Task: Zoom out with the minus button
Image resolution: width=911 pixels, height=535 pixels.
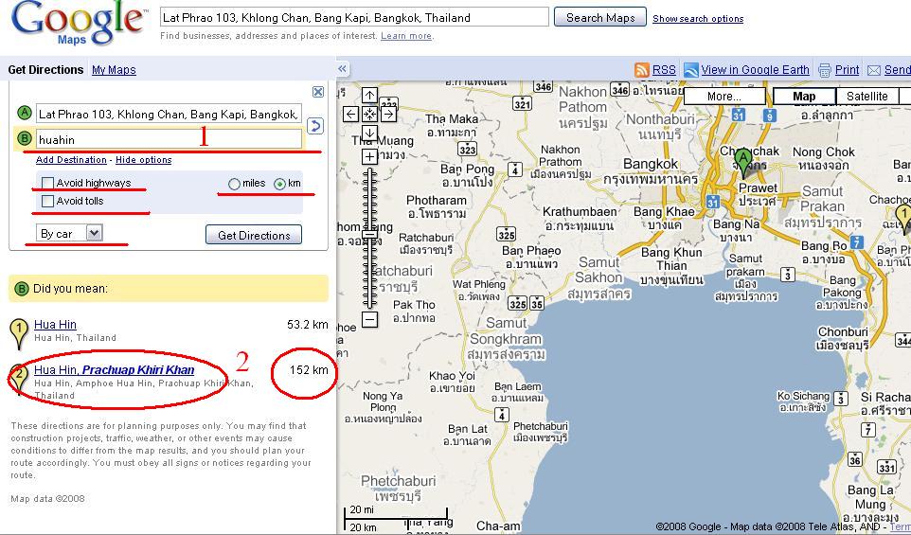Action: click(369, 319)
